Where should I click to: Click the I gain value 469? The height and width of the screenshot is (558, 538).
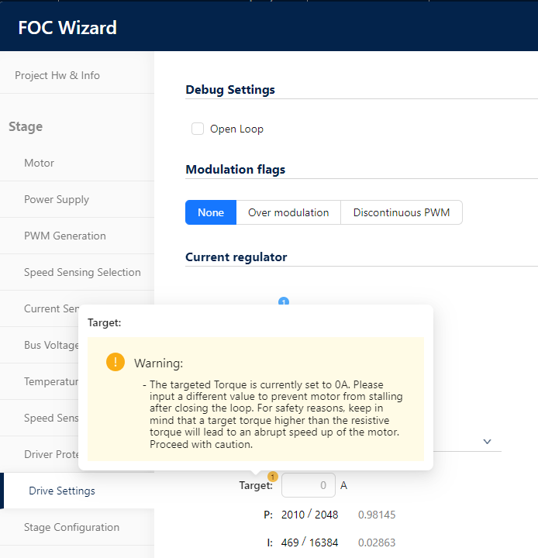click(290, 542)
